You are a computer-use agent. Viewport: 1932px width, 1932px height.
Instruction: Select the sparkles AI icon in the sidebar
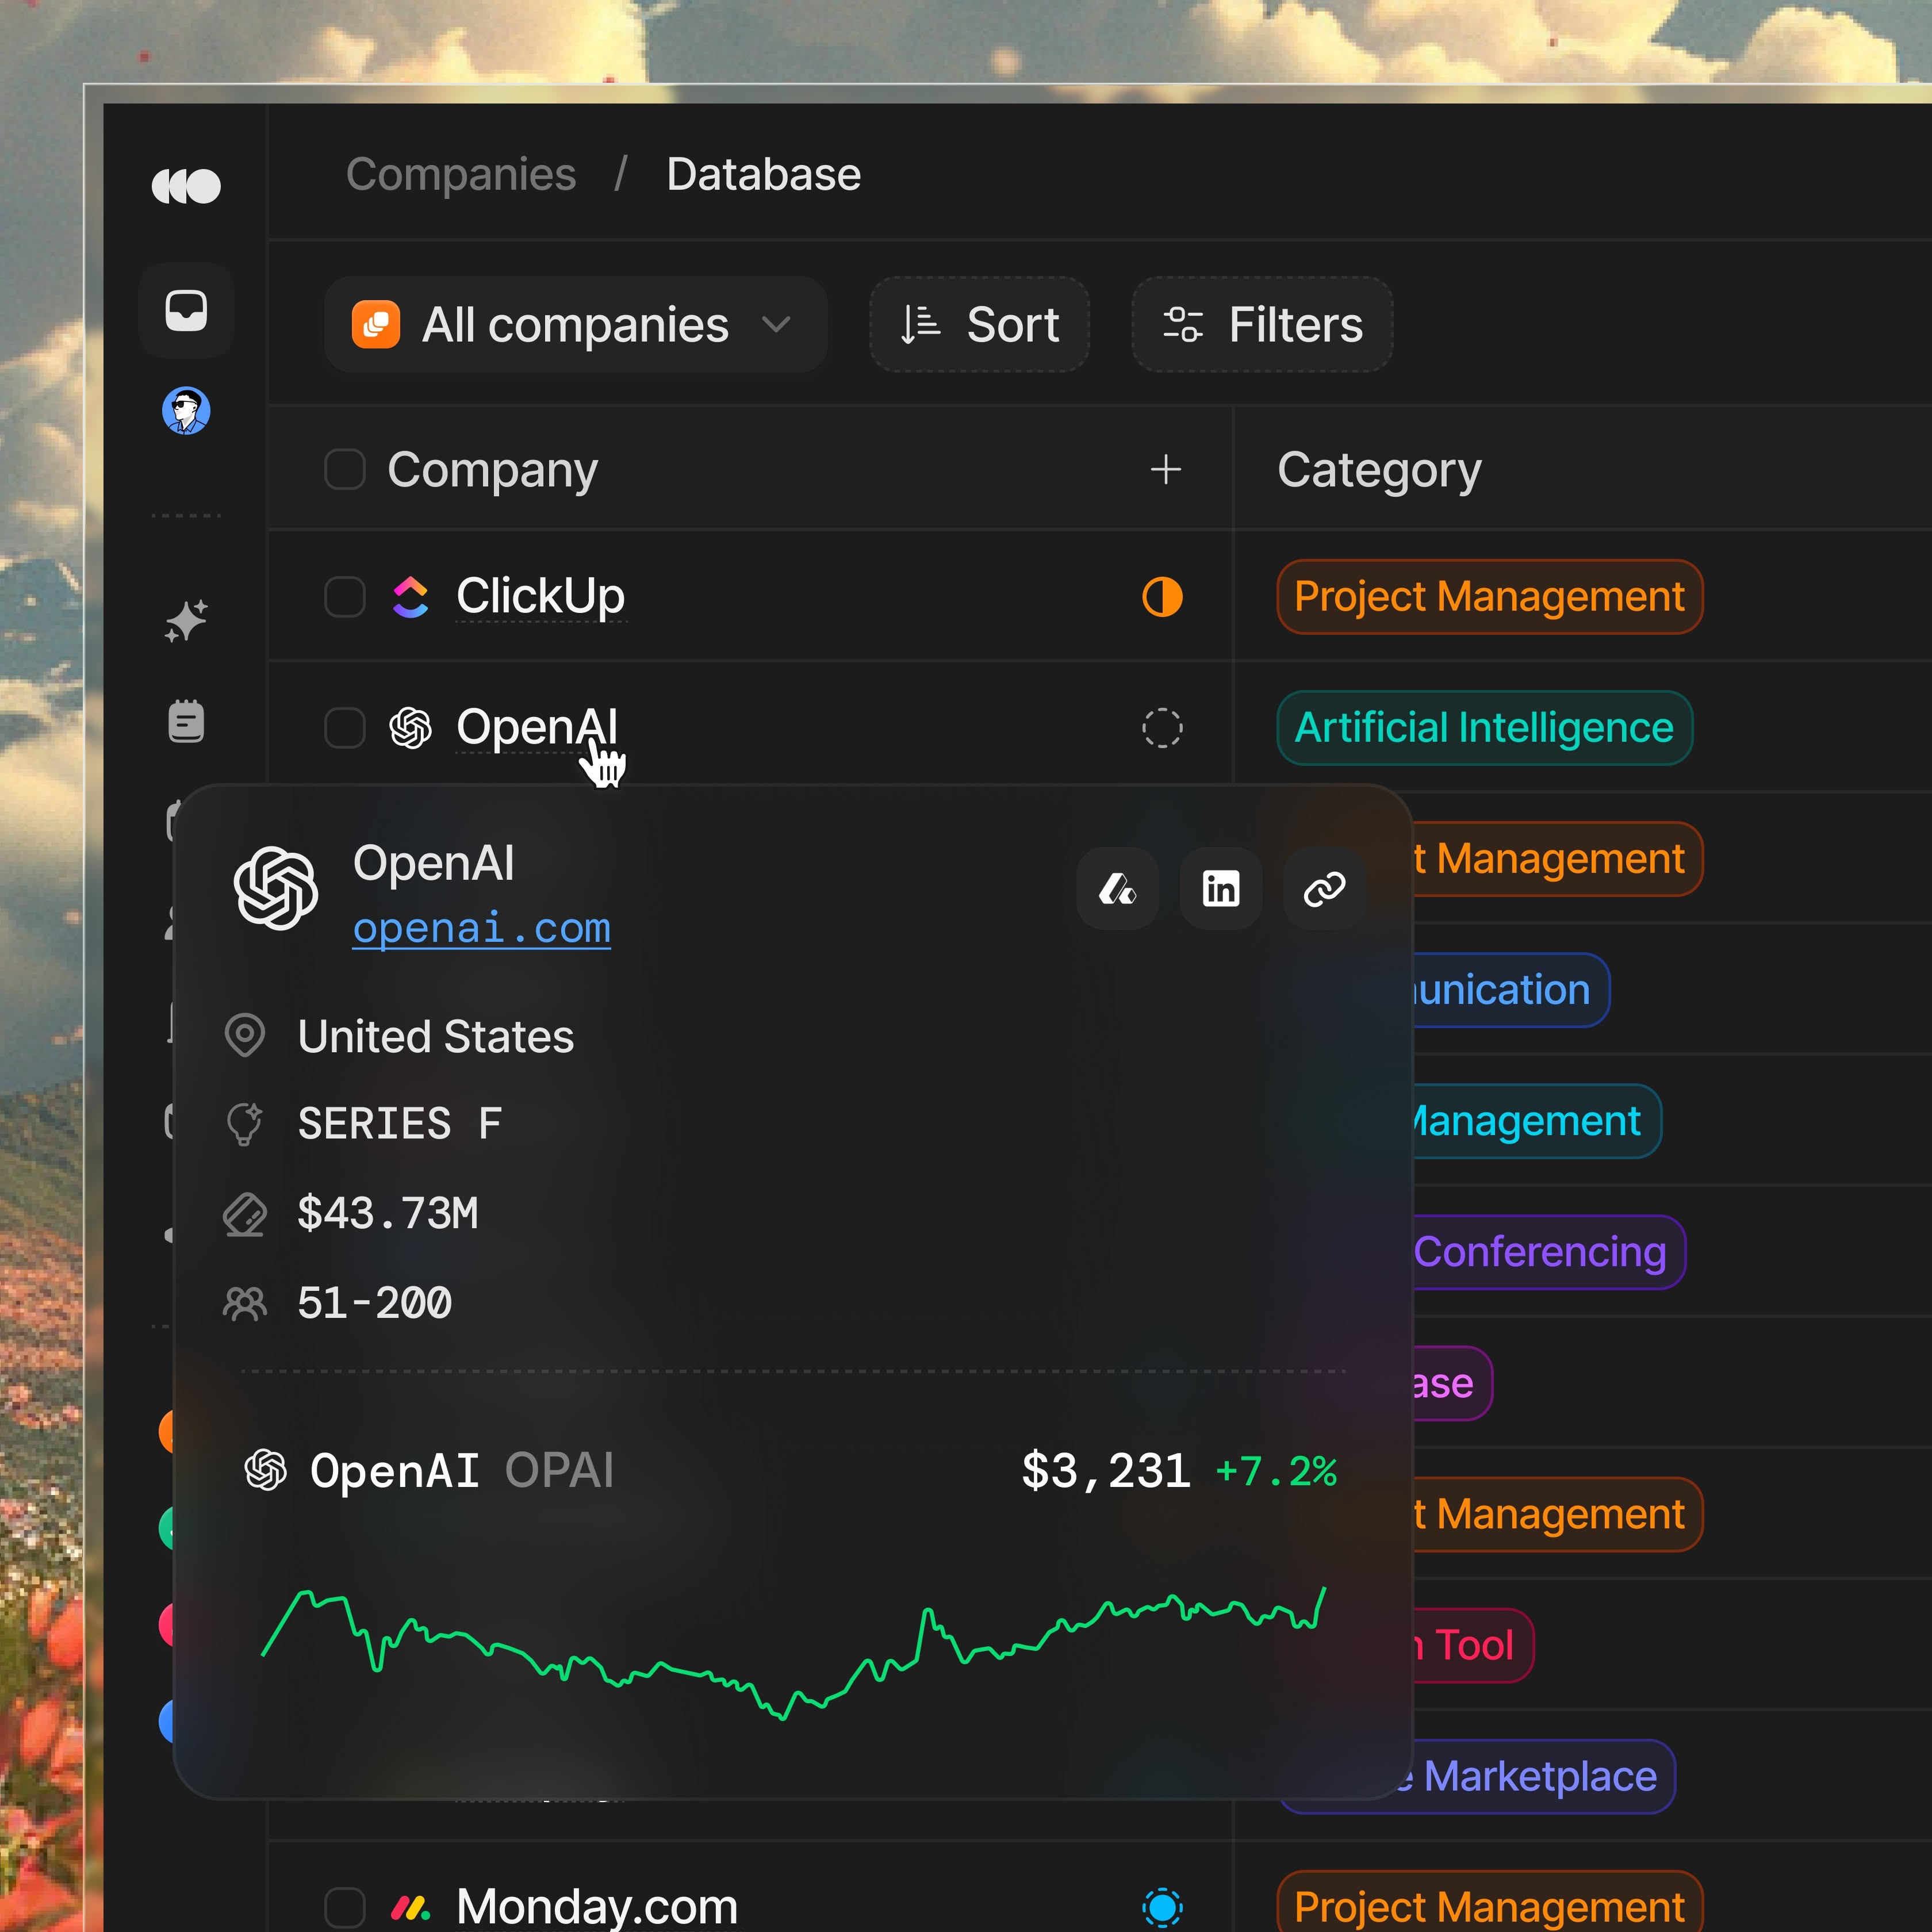(x=186, y=619)
